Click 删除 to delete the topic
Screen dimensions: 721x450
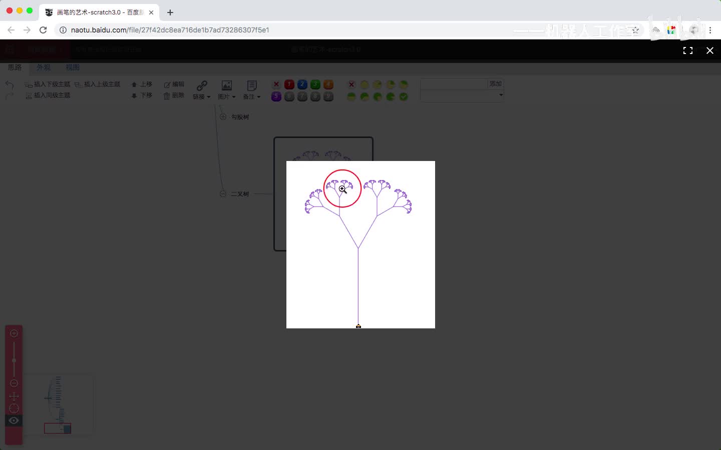174,95
